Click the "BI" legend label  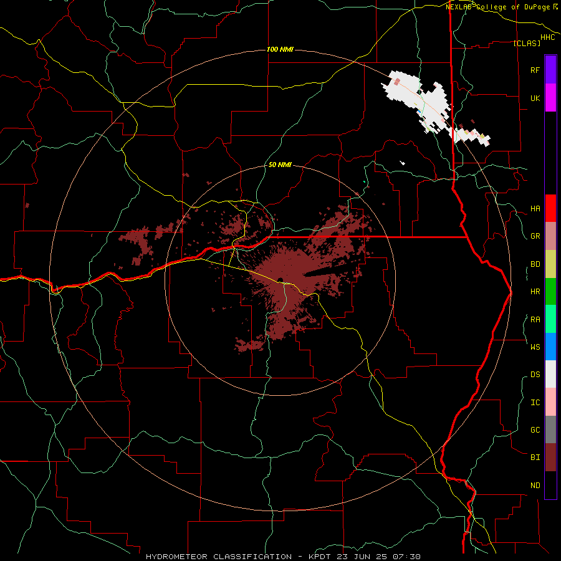[x=535, y=458]
